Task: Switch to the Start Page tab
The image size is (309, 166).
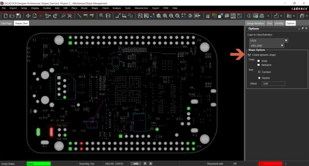Action: point(6,23)
